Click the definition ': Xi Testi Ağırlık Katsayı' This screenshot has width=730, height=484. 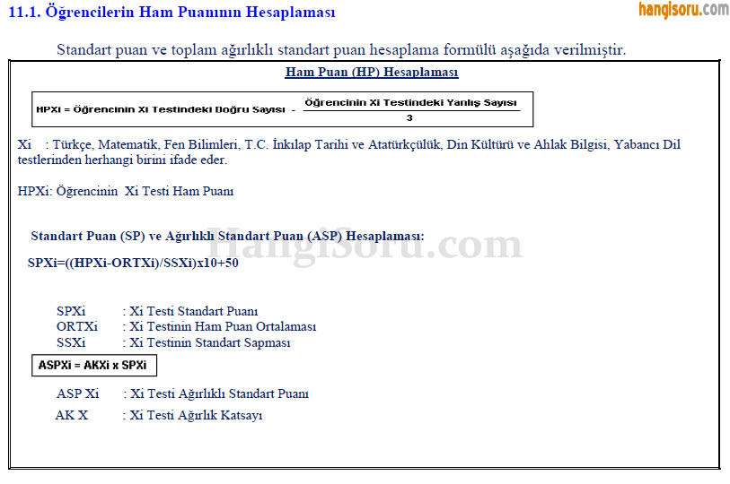point(193,415)
